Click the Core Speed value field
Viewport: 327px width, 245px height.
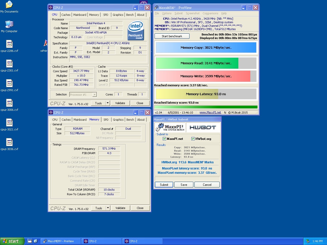tap(81, 71)
